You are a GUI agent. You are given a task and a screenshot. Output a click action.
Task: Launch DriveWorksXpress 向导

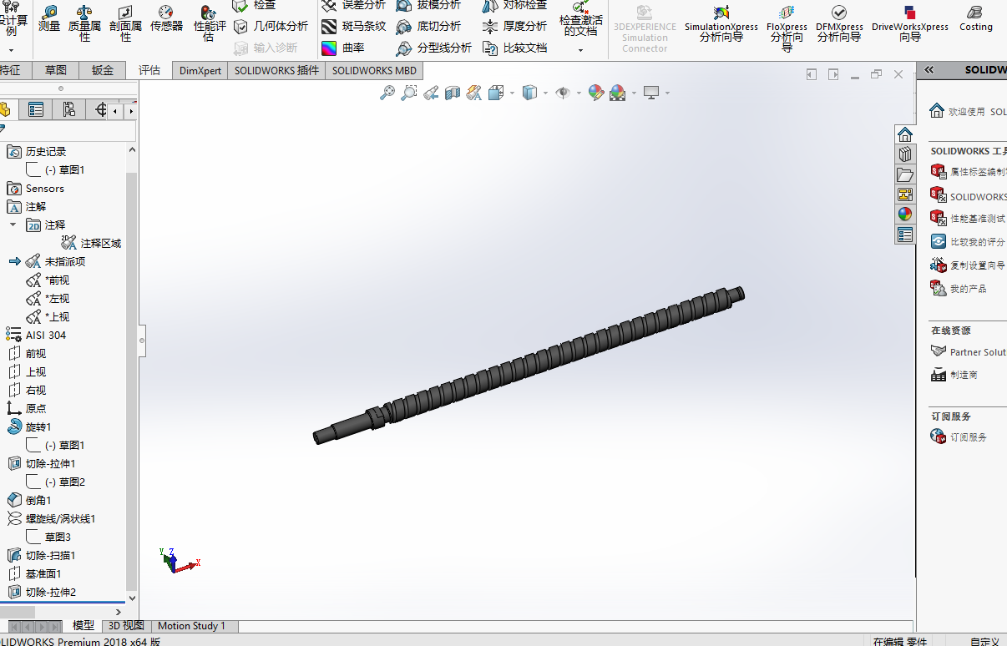point(910,24)
